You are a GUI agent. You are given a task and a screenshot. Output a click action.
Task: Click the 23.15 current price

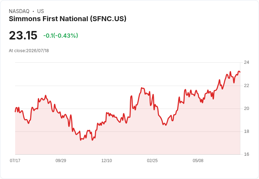[x=23, y=35]
